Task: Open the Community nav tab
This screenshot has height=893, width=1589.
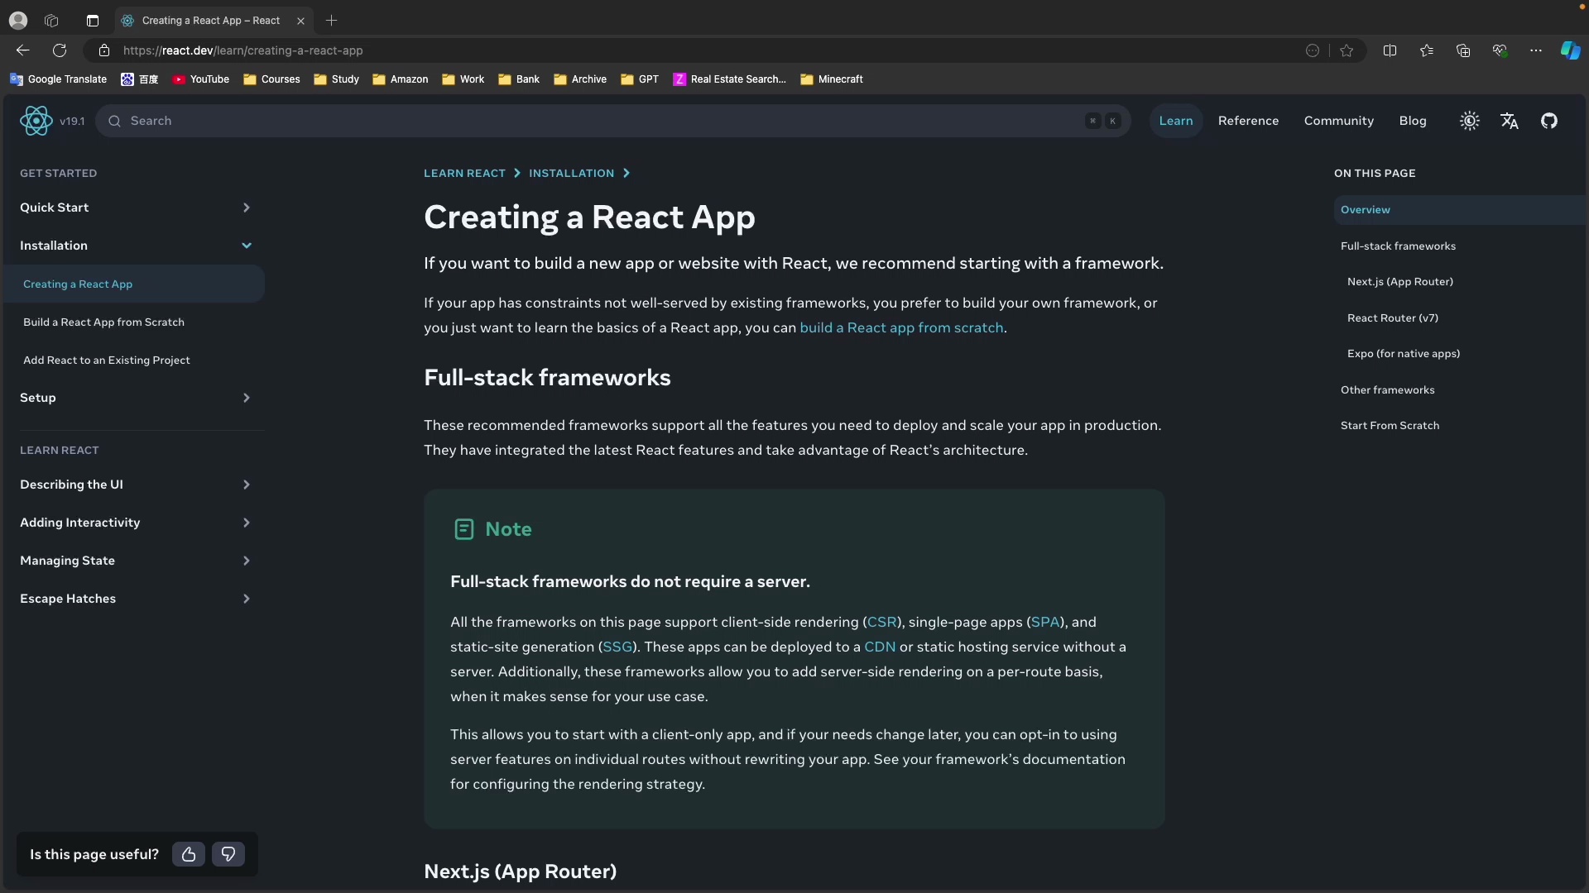Action: point(1338,121)
